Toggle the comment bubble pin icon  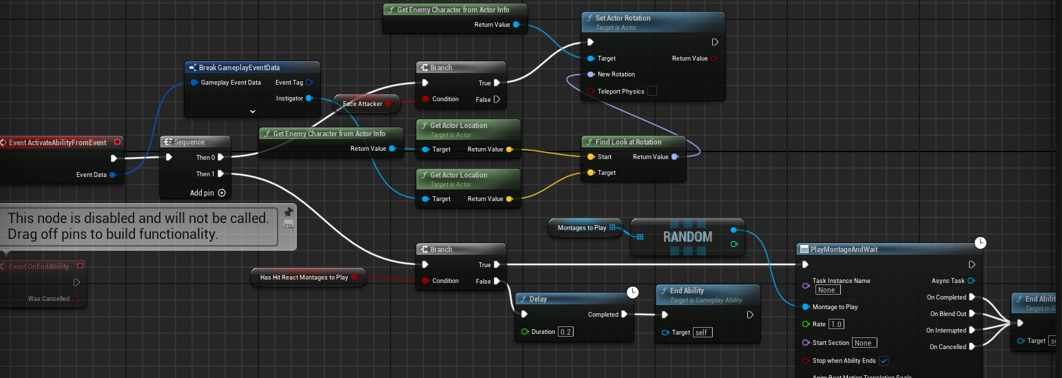(x=289, y=211)
